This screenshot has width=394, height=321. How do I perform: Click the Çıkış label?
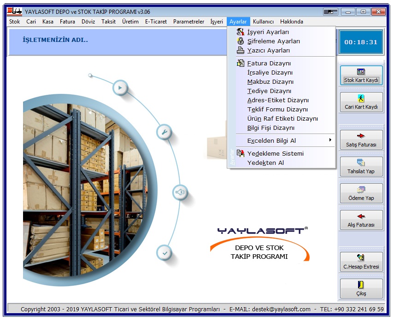361,294
